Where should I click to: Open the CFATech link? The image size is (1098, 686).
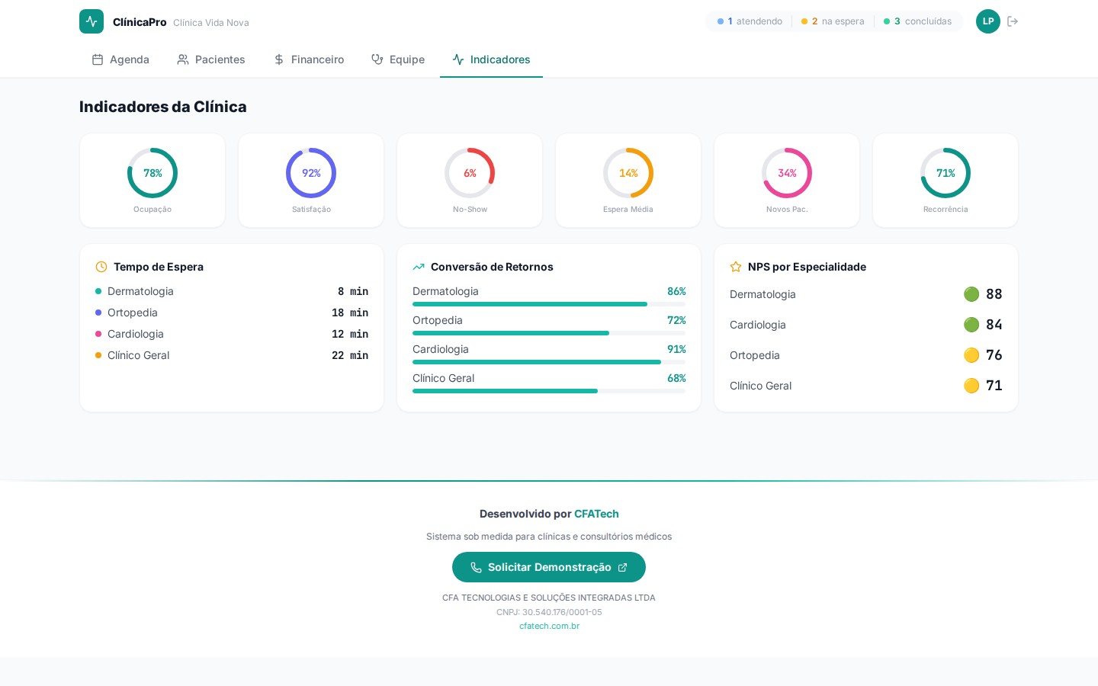pos(596,514)
